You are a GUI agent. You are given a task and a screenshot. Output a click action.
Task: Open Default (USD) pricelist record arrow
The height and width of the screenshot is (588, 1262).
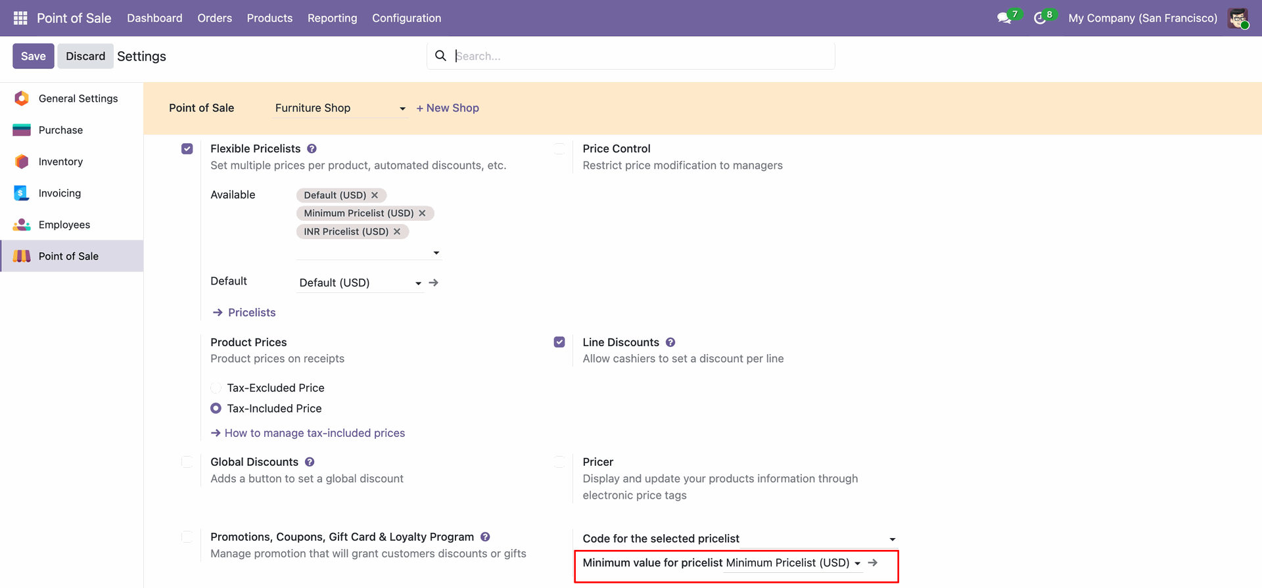click(434, 283)
